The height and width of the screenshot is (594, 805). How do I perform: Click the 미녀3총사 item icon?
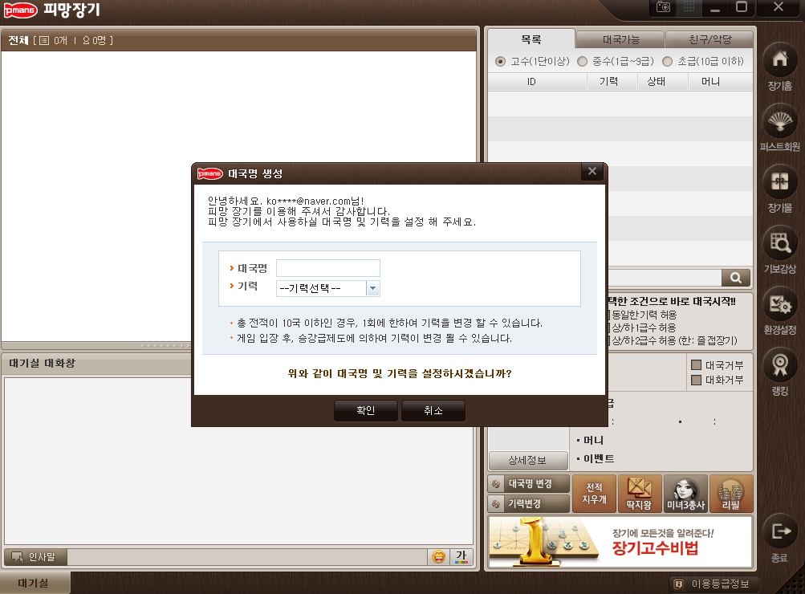click(x=685, y=494)
